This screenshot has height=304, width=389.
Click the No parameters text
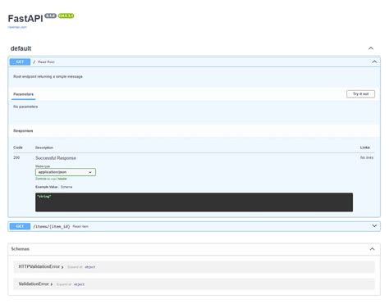coord(25,107)
